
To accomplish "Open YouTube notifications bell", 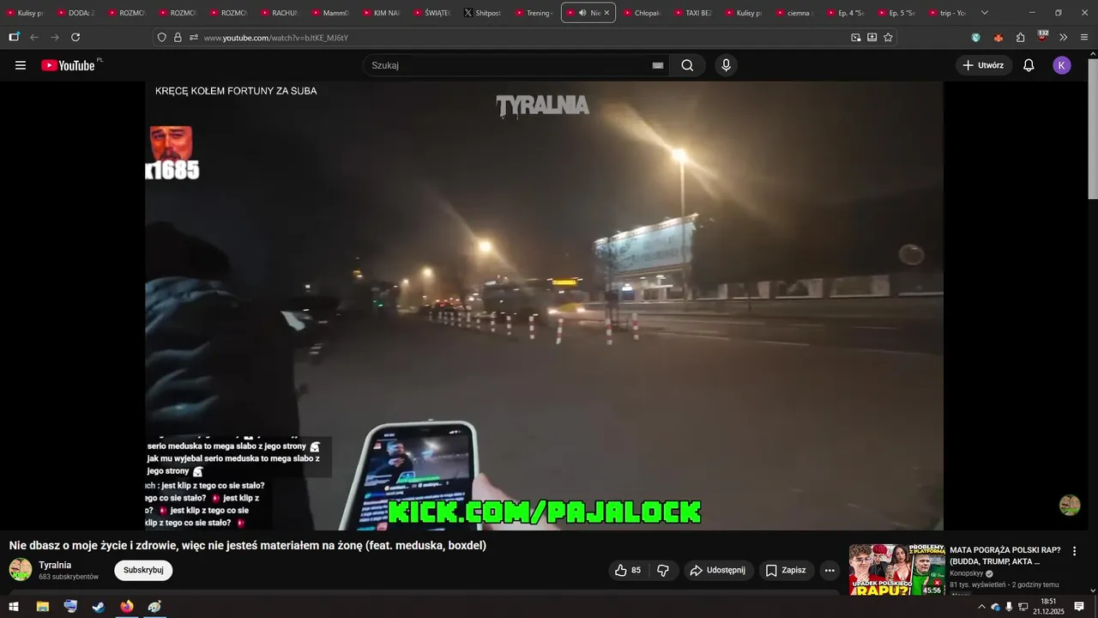I will (1029, 65).
